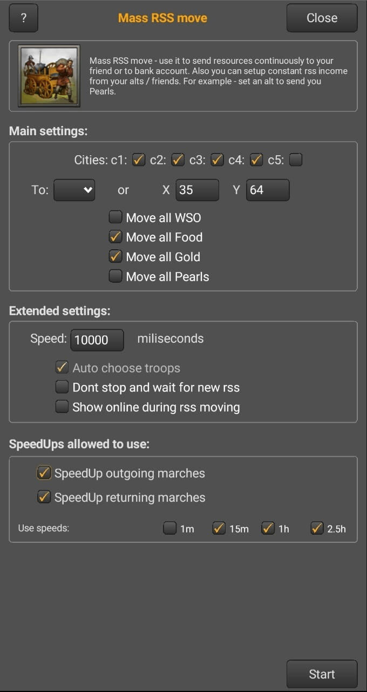Uncheck the 2.5h speed option
367x692 pixels.
pyautogui.click(x=317, y=528)
